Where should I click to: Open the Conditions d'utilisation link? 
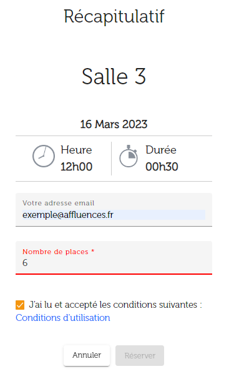(63, 318)
